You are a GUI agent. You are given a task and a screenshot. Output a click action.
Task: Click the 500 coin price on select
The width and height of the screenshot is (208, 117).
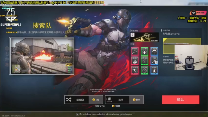pyautogui.click(x=136, y=100)
